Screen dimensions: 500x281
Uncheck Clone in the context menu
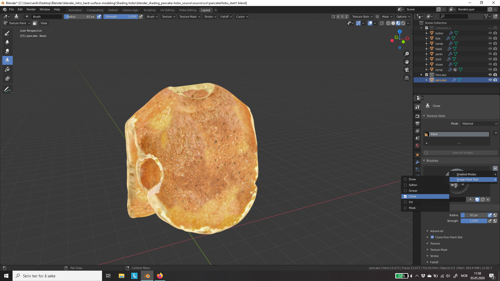pyautogui.click(x=405, y=196)
